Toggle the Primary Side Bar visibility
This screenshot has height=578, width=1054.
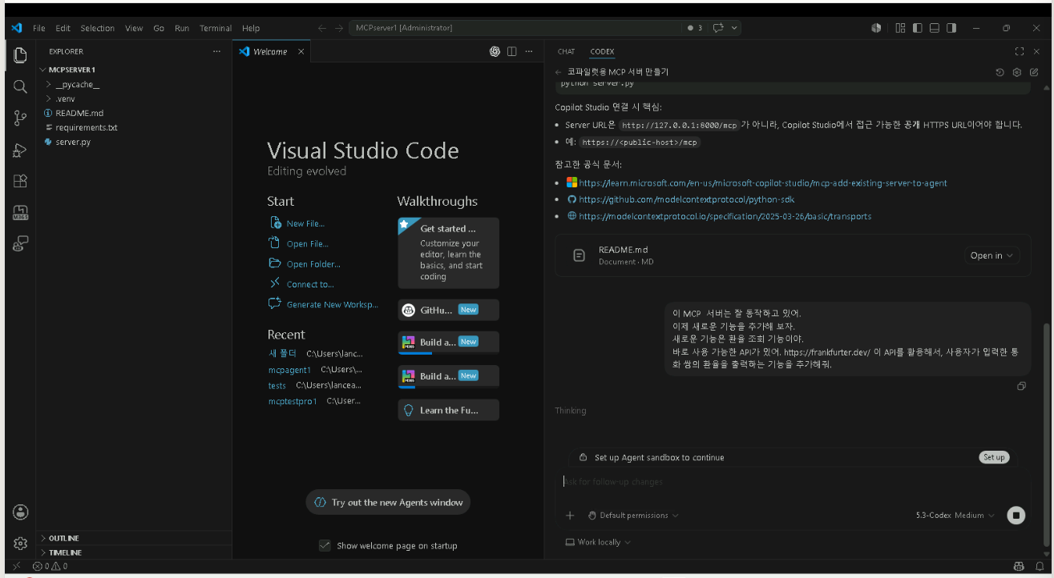click(x=917, y=28)
